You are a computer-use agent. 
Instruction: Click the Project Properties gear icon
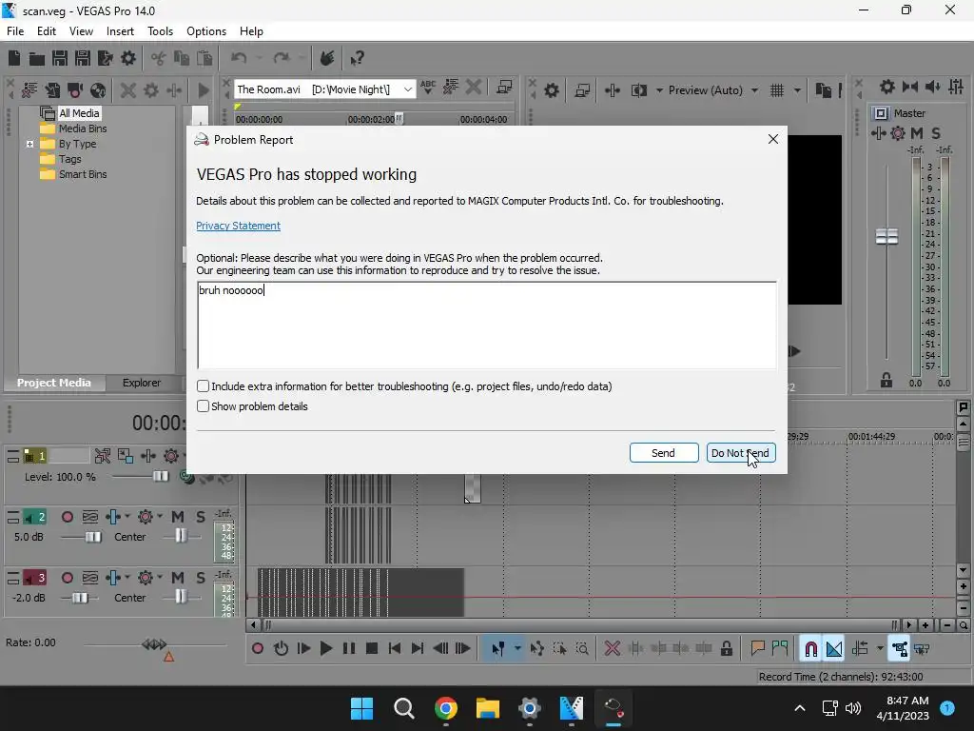click(128, 58)
